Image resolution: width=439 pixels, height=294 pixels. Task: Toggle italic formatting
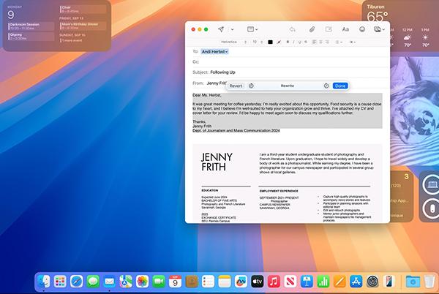tap(293, 42)
